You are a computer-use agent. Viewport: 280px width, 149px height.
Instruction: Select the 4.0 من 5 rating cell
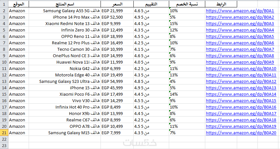(151, 62)
